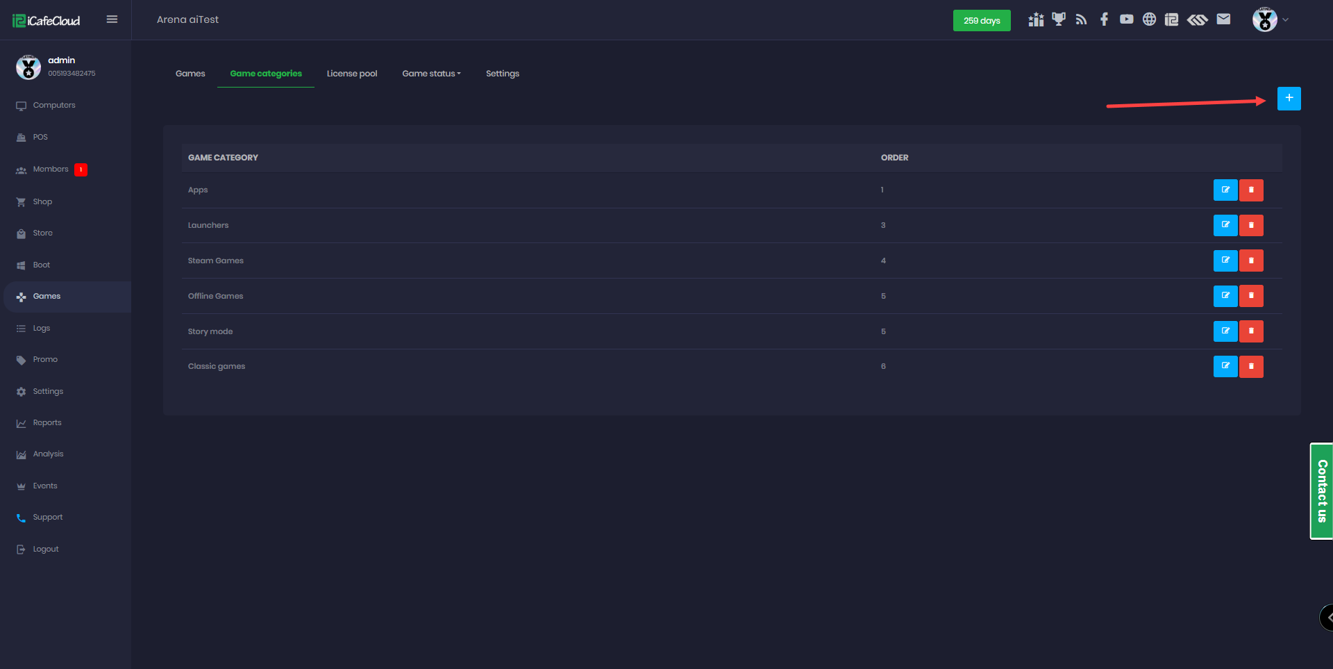Viewport: 1333px width, 669px height.
Task: Add a new game category with plus button
Action: coord(1289,99)
